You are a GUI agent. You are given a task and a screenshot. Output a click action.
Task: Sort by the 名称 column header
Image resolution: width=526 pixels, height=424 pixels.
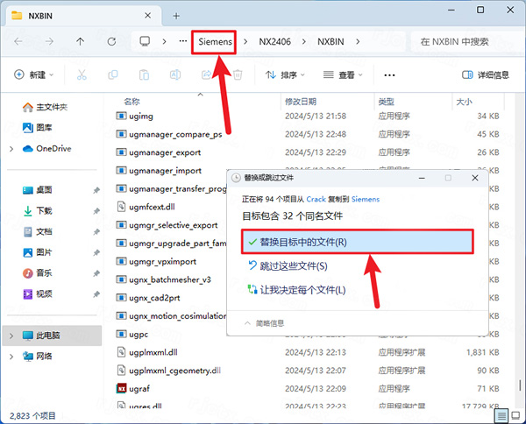point(131,102)
